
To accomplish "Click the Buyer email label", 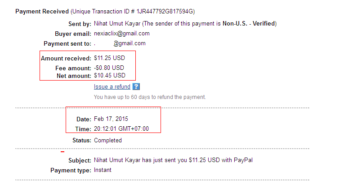I will 72,34.
